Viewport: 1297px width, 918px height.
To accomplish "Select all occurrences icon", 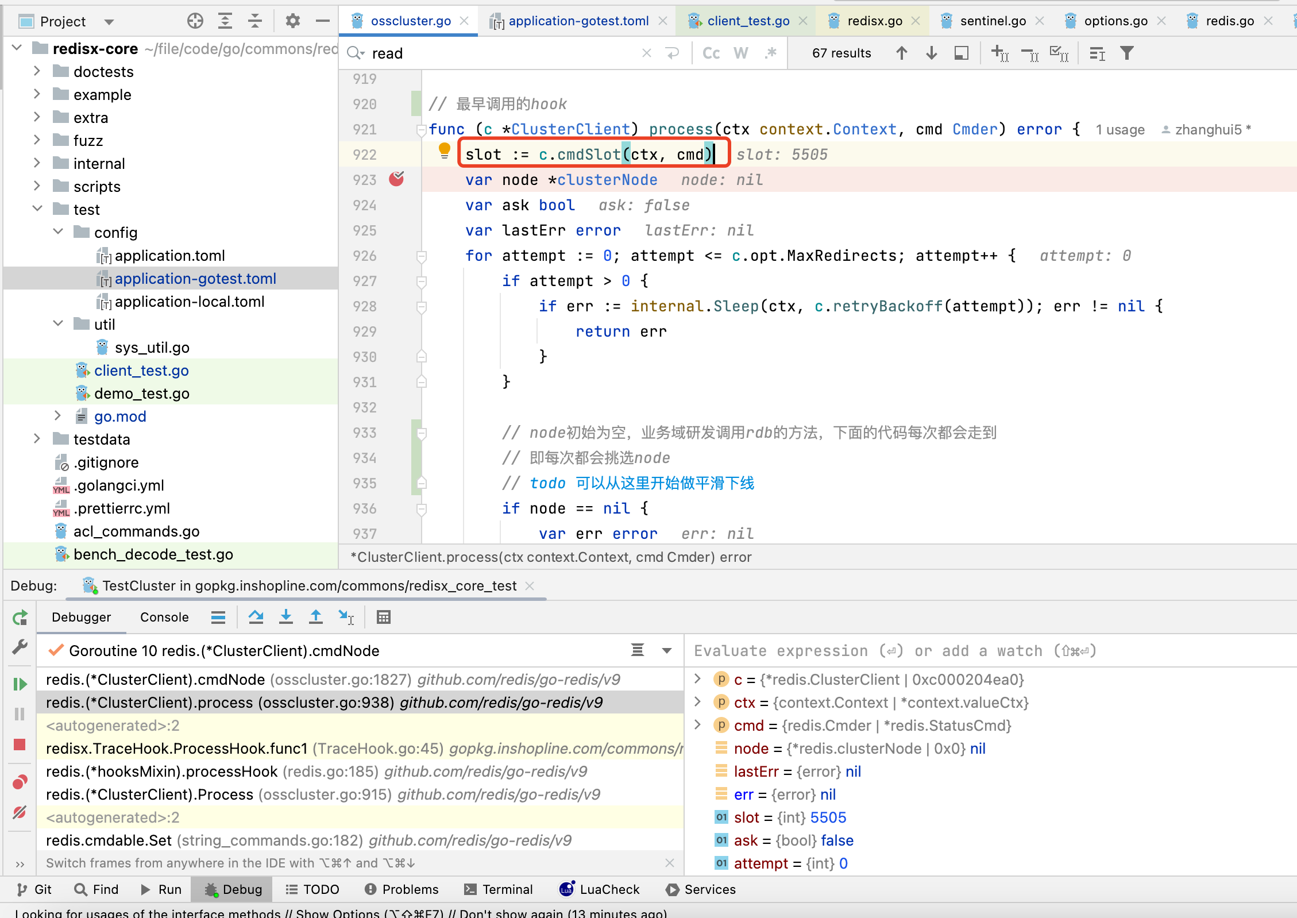I will pyautogui.click(x=1059, y=53).
